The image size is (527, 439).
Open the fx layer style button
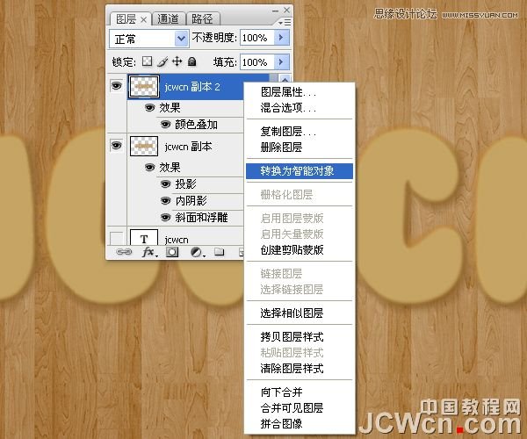149,252
